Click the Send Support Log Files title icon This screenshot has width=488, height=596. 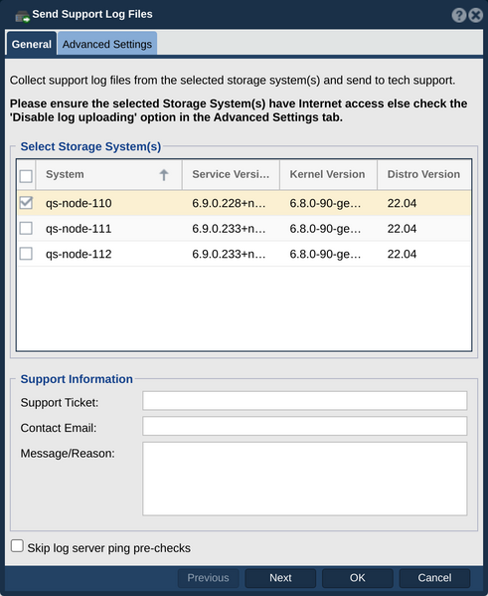[22, 16]
